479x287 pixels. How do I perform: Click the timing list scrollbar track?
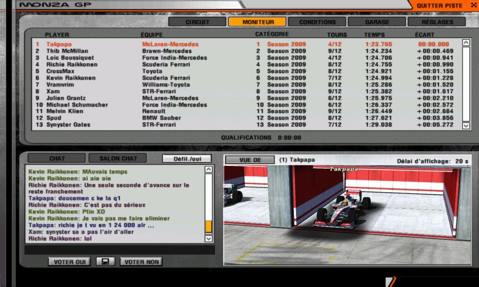466,84
